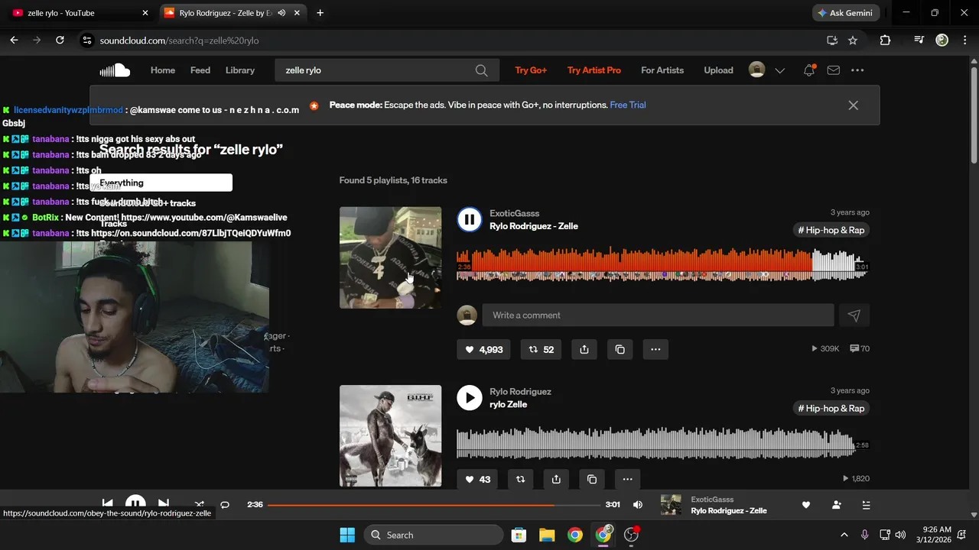Viewport: 979px width, 550px height.
Task: Open a new browser tab
Action: (x=320, y=13)
